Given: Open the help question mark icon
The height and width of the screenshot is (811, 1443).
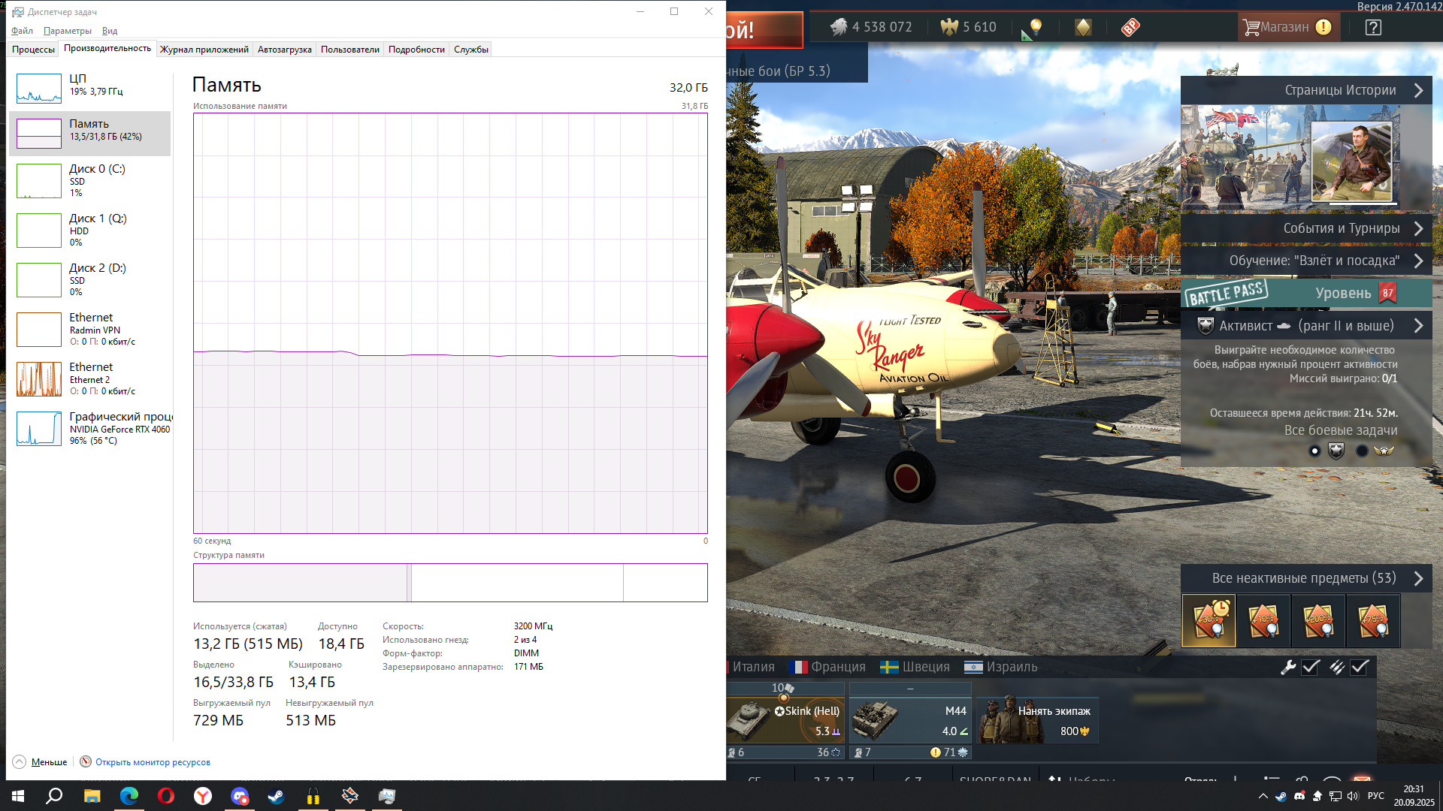Looking at the screenshot, I should [1373, 27].
